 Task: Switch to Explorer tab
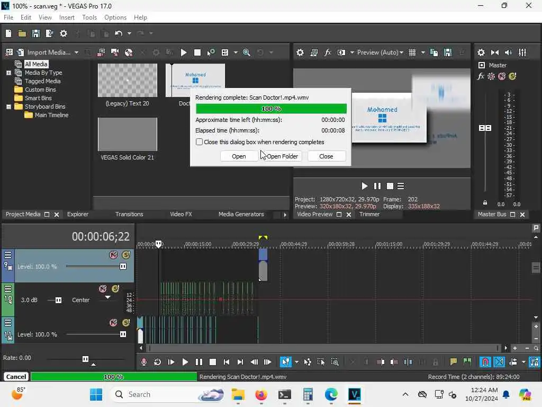(x=78, y=214)
